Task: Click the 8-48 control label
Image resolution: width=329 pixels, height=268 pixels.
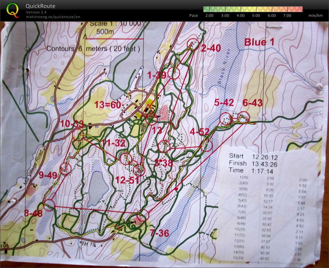Action: tap(33, 214)
